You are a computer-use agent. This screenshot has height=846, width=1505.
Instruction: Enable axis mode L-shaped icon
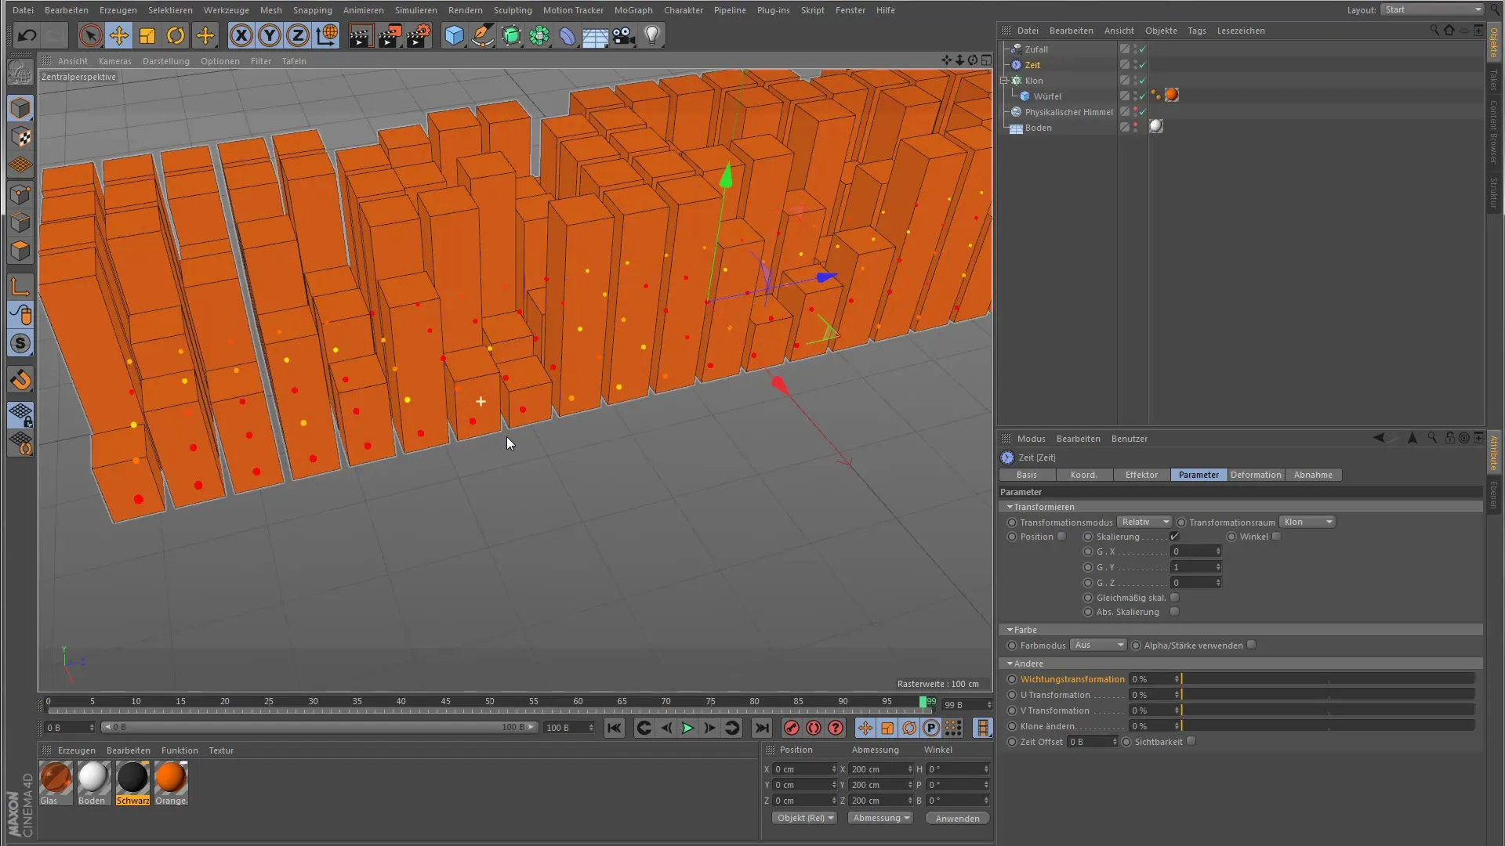coord(20,287)
